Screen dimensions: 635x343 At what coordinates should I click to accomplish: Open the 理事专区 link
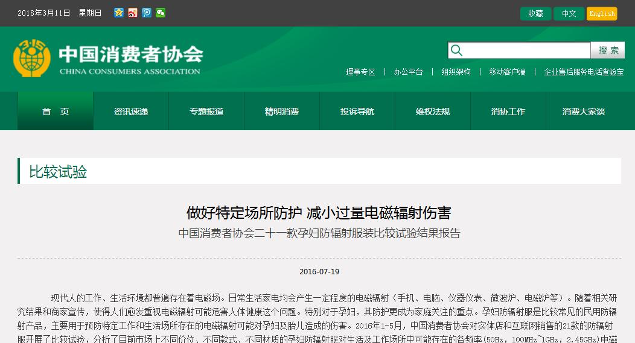tap(360, 72)
